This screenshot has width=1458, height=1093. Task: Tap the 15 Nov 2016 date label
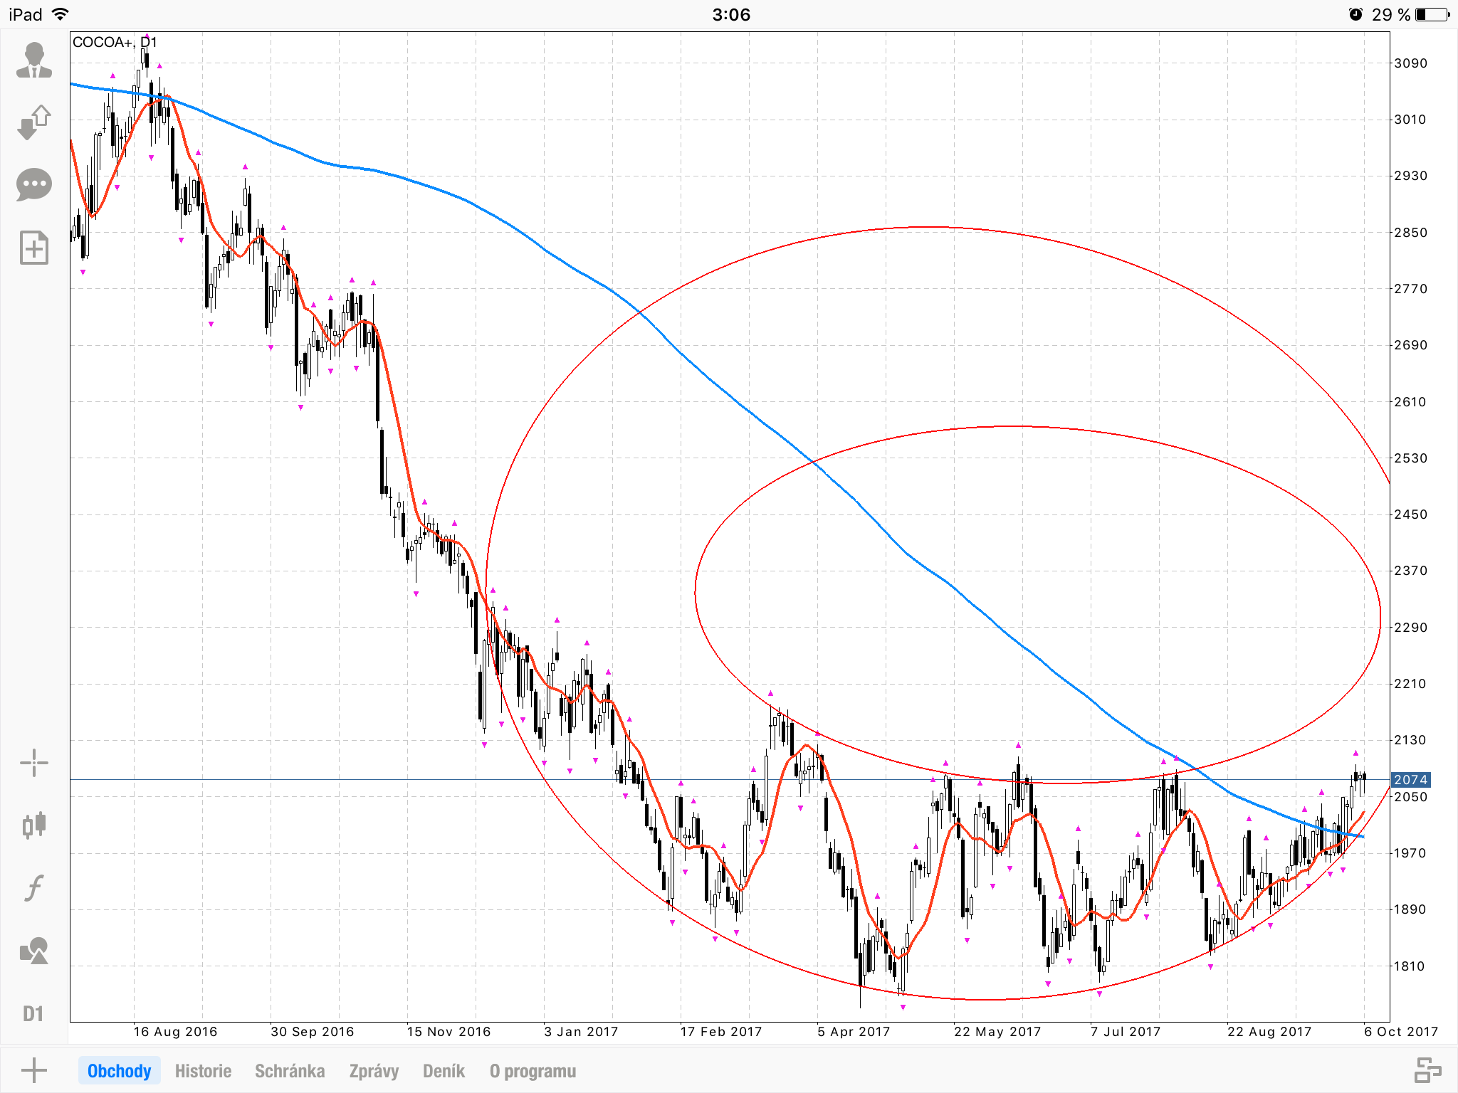click(x=449, y=1032)
